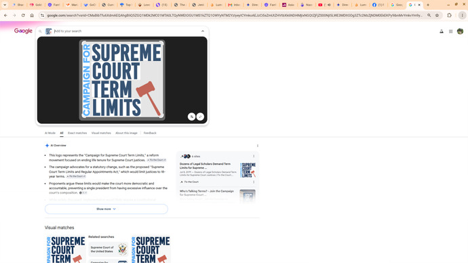Click the expand image icon on the preview
468x263 pixels.
(200, 117)
